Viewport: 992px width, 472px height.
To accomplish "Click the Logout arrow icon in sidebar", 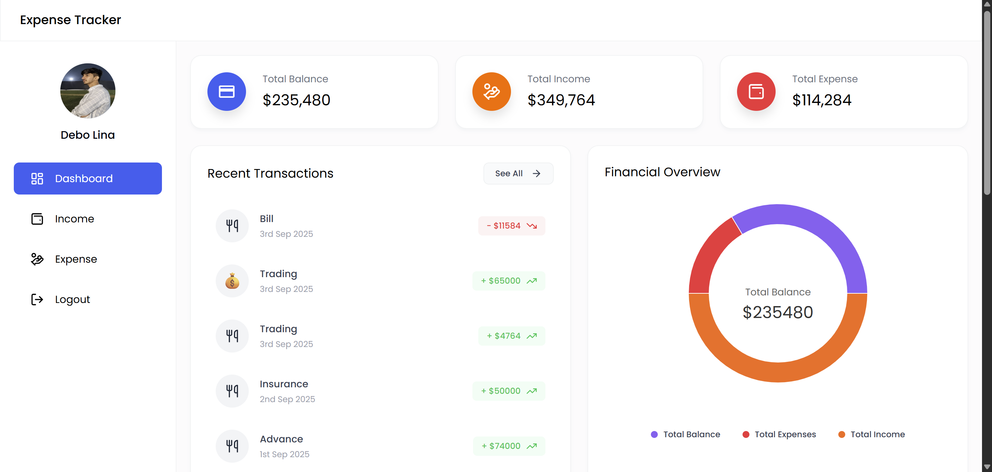I will point(37,299).
